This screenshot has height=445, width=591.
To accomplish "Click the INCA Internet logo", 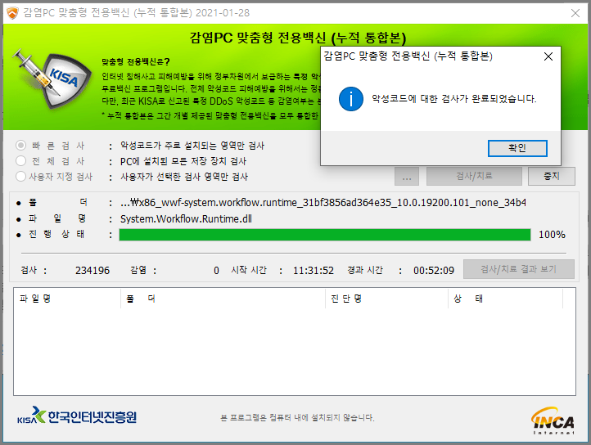I will click(x=553, y=420).
